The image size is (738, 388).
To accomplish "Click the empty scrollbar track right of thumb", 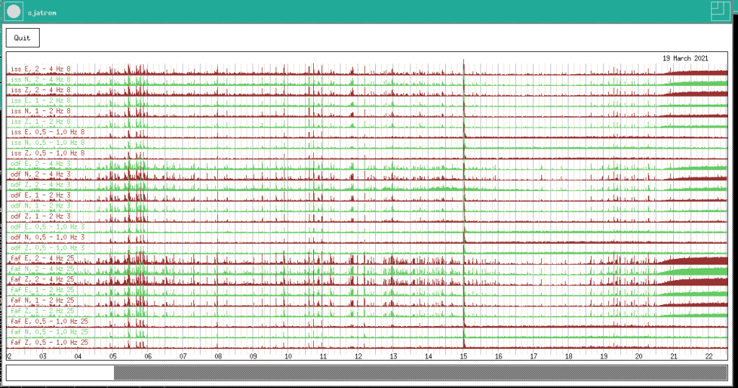I will (418, 372).
